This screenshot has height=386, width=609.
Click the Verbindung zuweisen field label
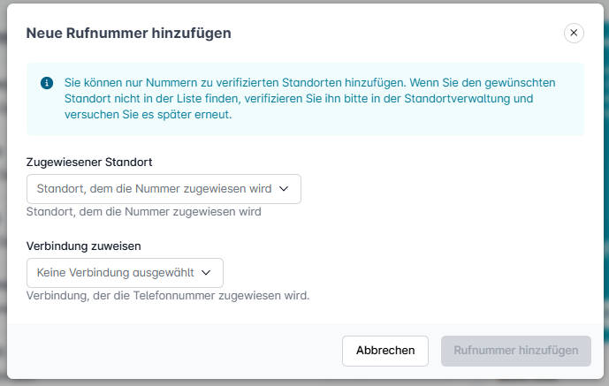85,246
